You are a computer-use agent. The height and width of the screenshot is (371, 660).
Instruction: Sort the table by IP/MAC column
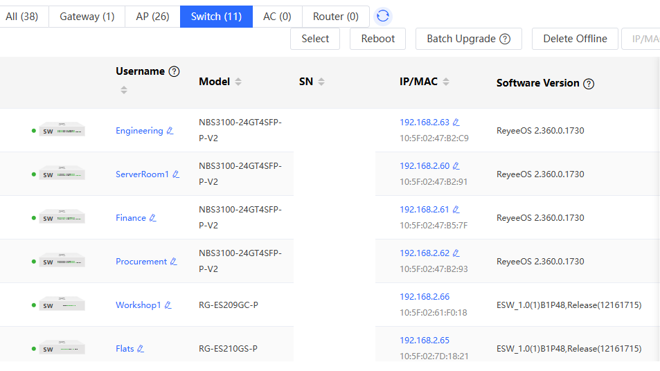point(446,82)
